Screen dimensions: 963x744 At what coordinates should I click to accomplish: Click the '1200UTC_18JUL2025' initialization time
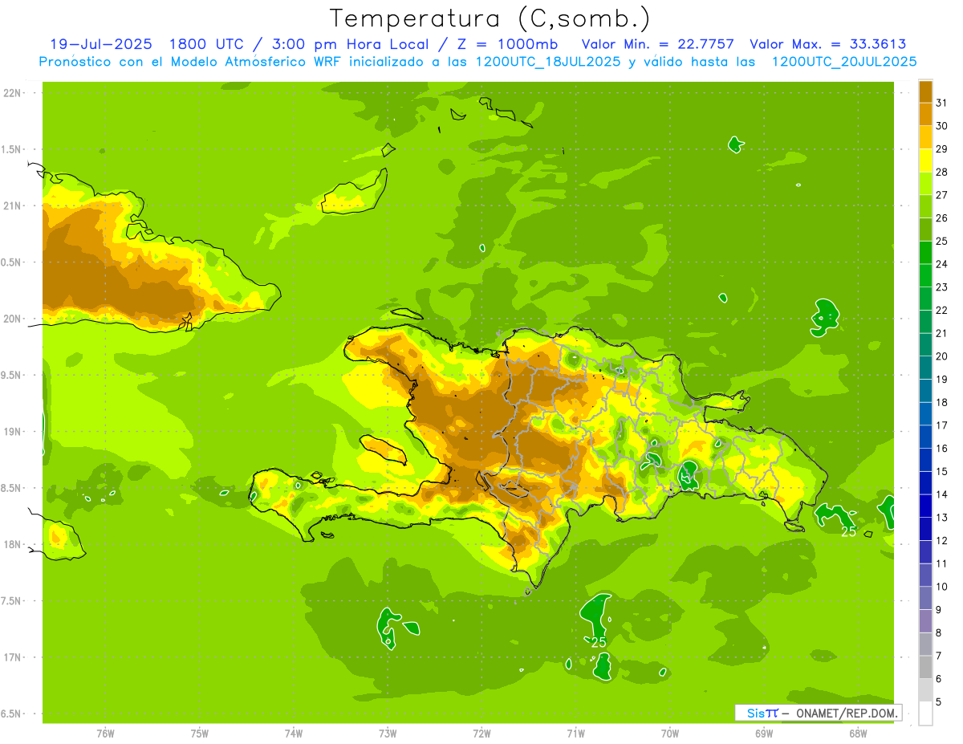click(x=547, y=62)
